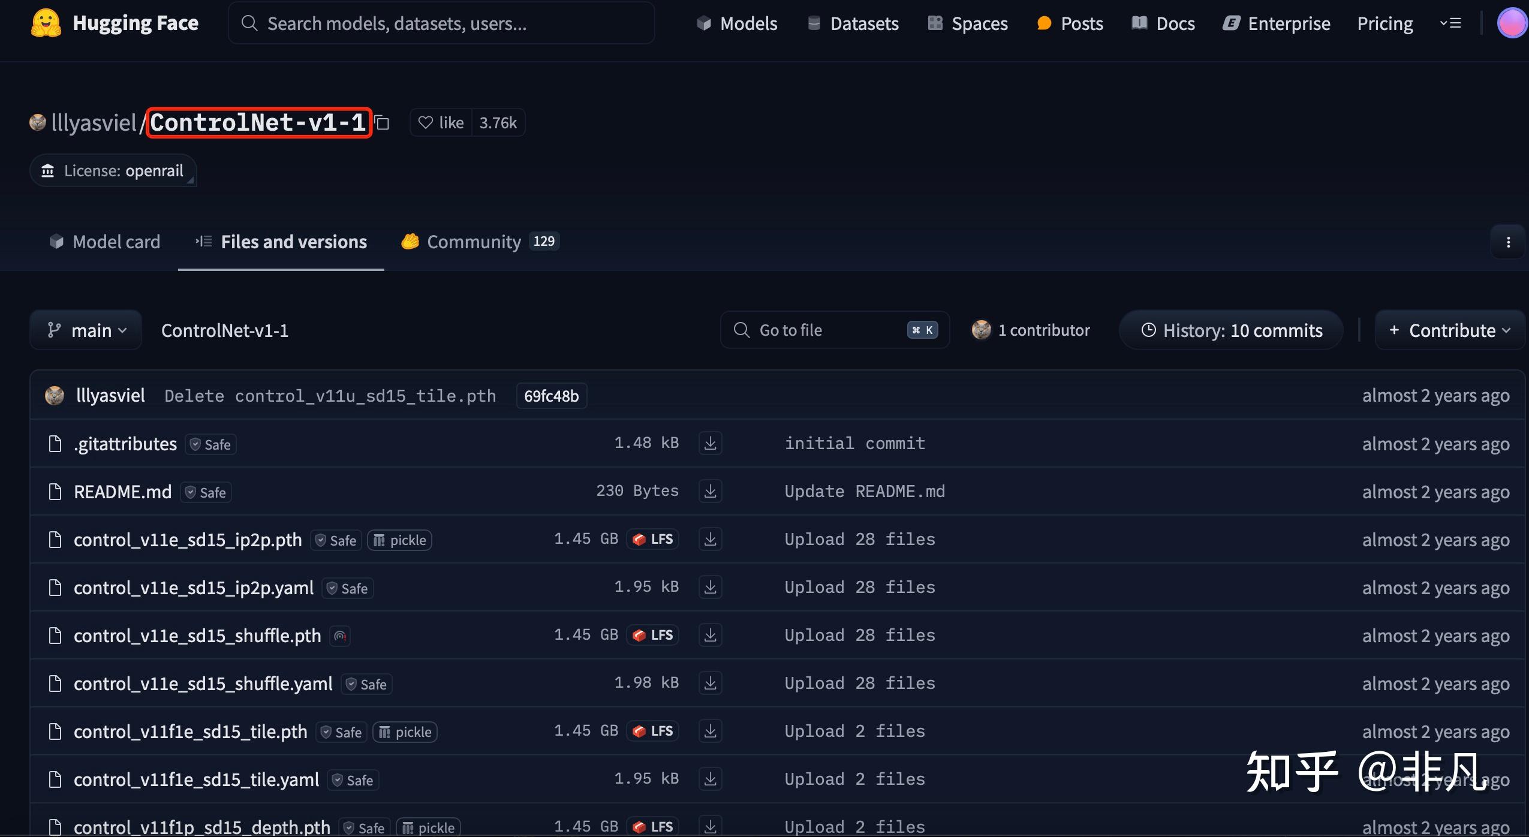Open the three-dot menu on the right
This screenshot has width=1529, height=837.
tap(1508, 242)
